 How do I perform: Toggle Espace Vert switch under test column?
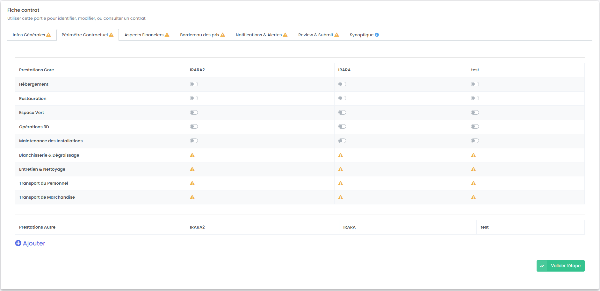(475, 112)
